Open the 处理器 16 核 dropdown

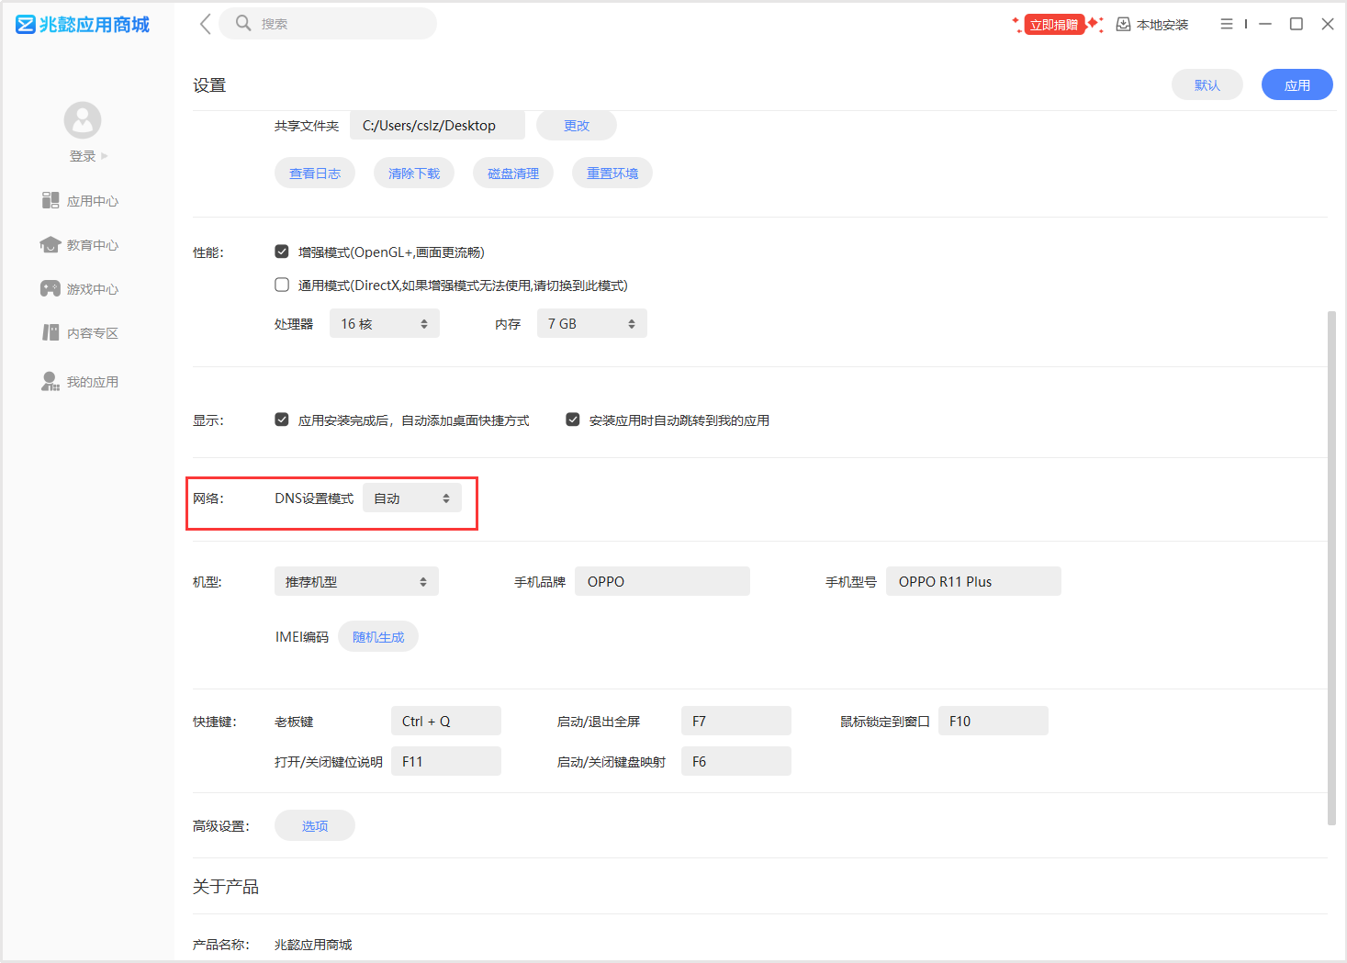[384, 324]
